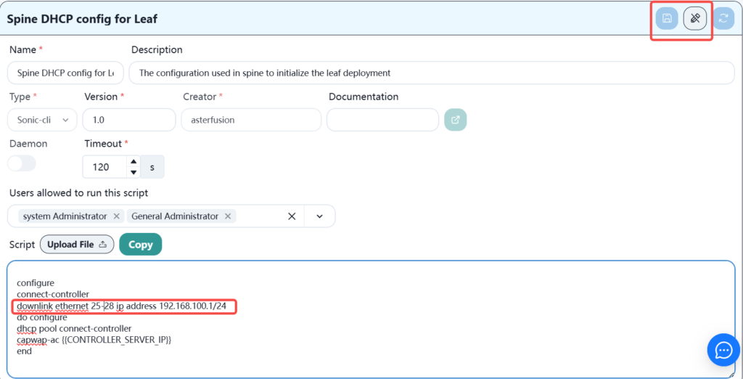Toggle the Daemon switch
743x379 pixels.
[x=22, y=163]
